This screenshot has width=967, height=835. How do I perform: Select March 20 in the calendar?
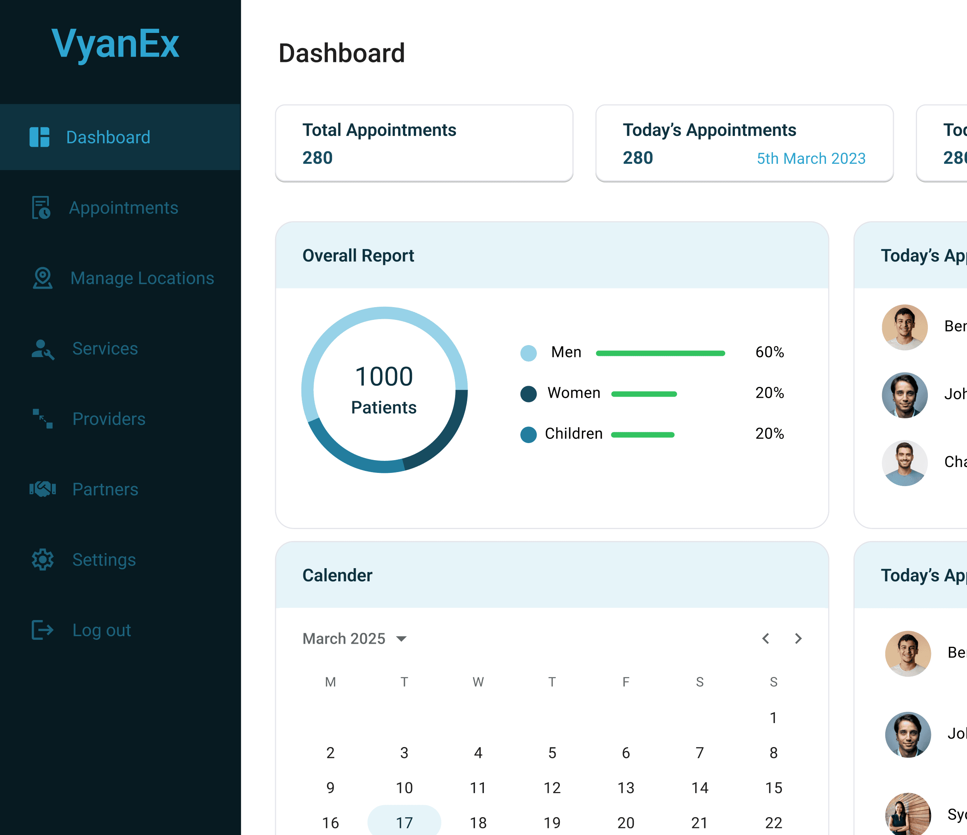[x=626, y=823]
